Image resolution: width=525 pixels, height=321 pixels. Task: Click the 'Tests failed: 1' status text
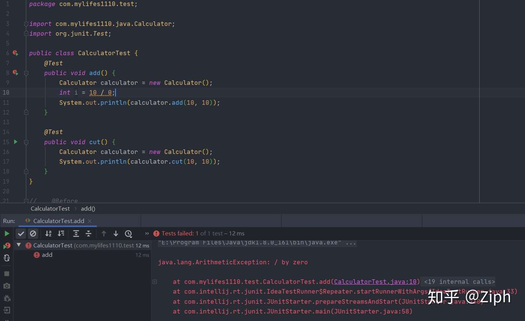(180, 234)
